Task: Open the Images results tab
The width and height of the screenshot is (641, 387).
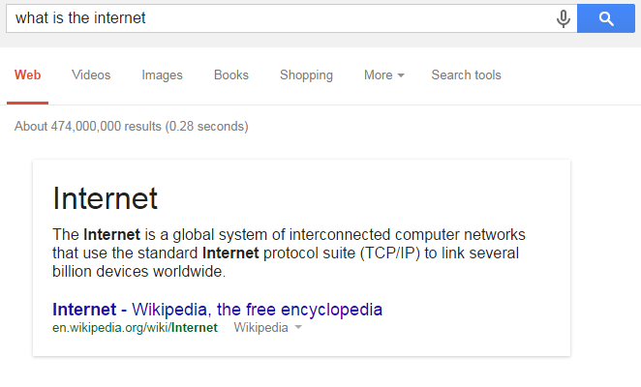Action: 162,75
